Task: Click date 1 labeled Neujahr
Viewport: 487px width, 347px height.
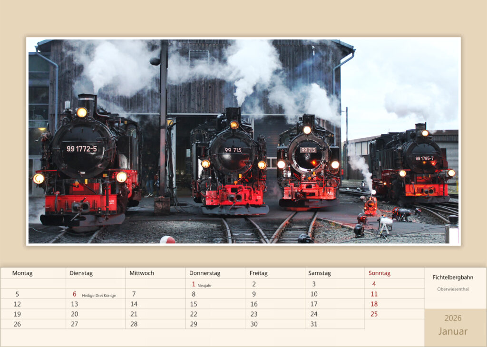Action: point(193,284)
